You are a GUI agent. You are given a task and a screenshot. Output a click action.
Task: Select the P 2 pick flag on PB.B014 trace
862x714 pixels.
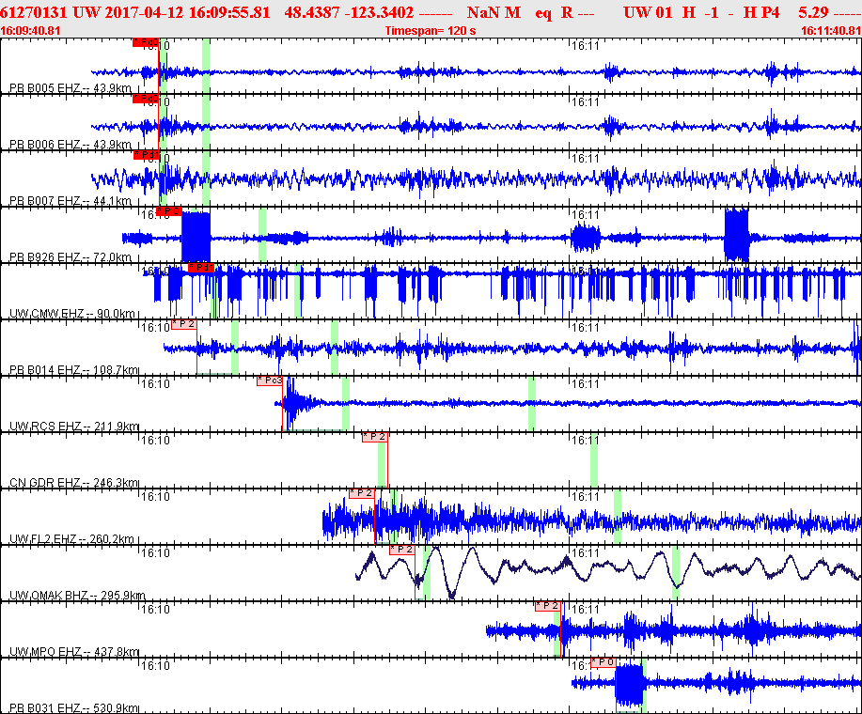point(184,325)
